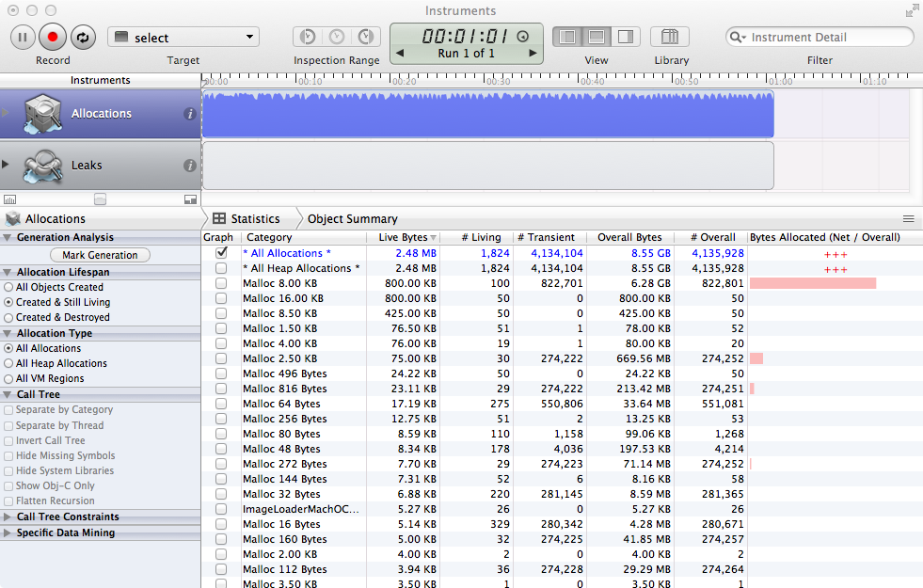Click the loop recording button
The image size is (923, 588).
tap(83, 37)
